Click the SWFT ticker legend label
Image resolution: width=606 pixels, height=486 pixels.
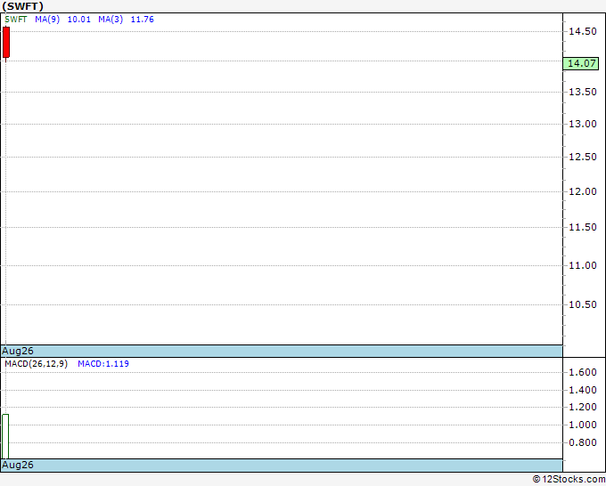[16, 20]
